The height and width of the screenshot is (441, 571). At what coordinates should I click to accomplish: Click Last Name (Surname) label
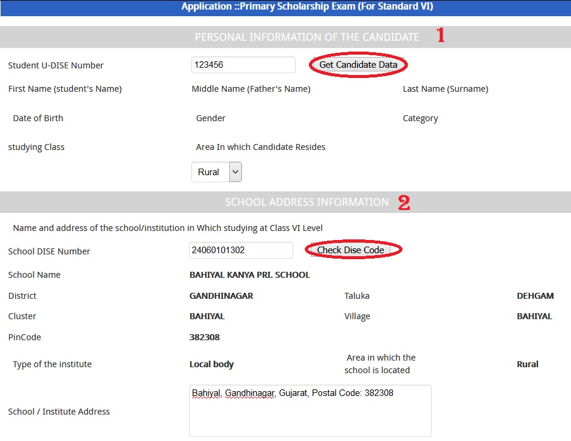coord(446,89)
